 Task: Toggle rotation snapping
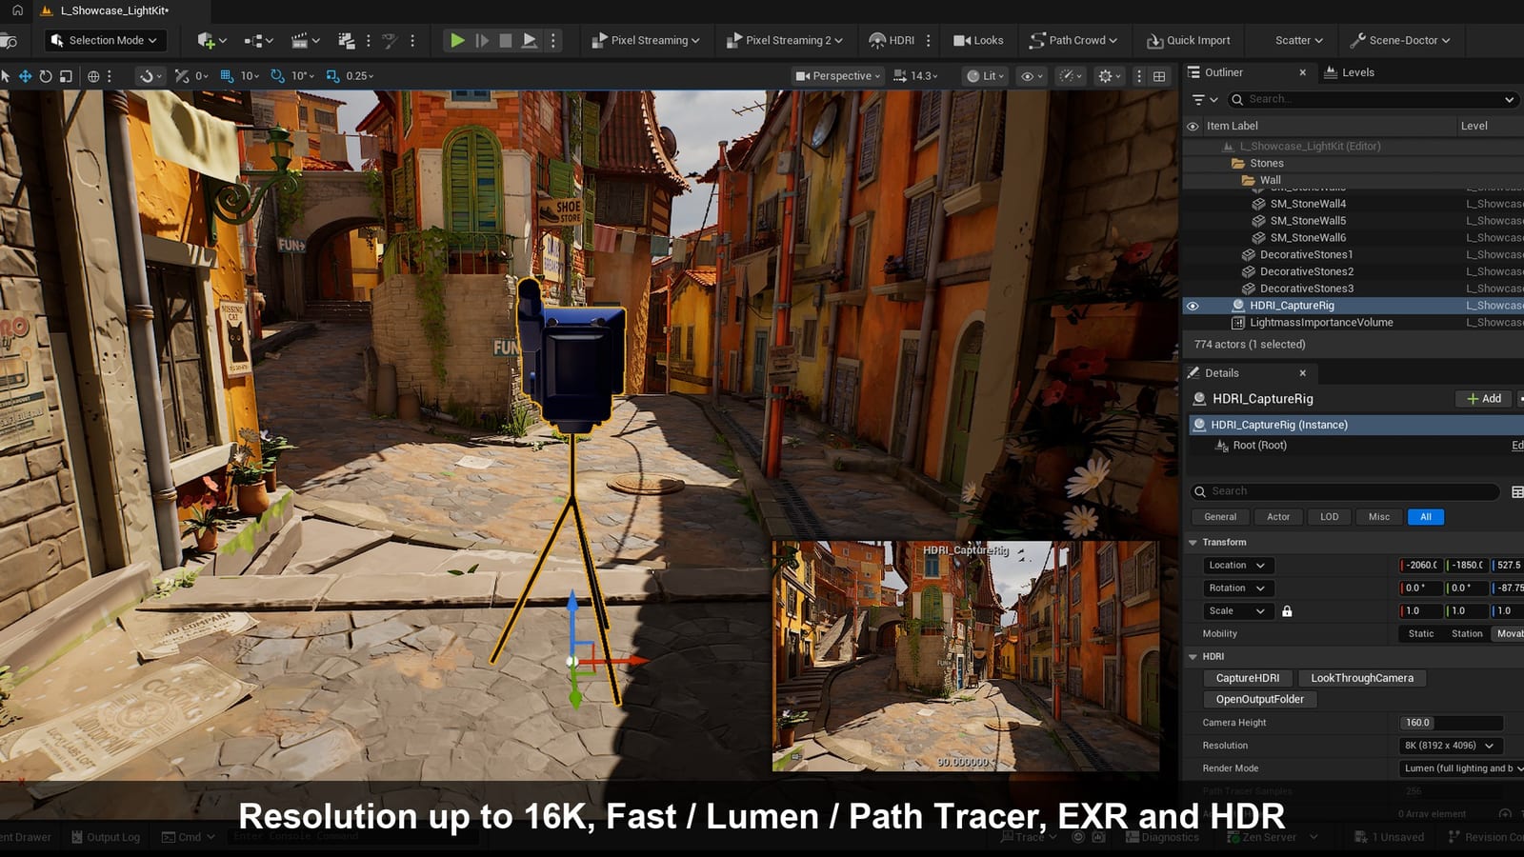click(x=277, y=76)
